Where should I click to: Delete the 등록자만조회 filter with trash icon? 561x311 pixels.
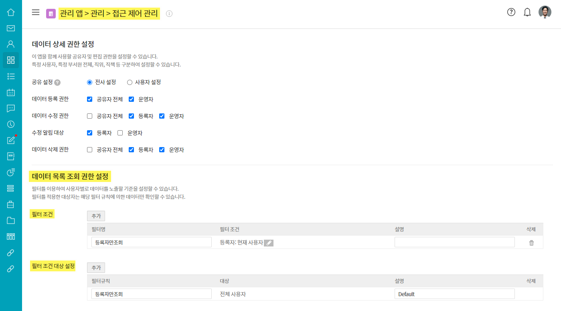pos(531,242)
